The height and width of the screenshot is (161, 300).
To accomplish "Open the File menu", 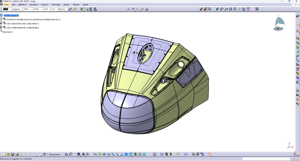I will pos(13,5).
